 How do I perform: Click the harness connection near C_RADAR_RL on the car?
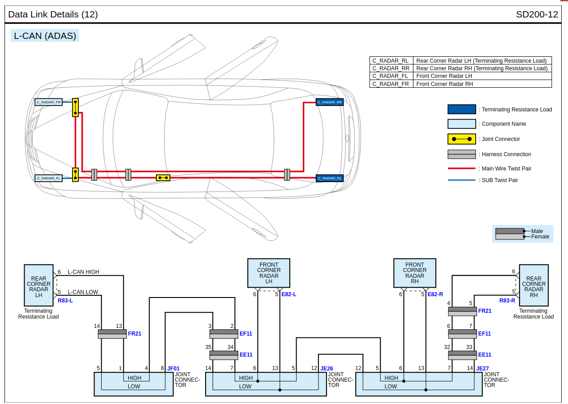click(x=287, y=174)
